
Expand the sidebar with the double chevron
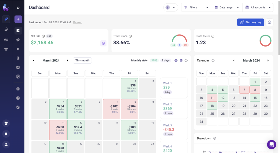pyautogui.click(x=18, y=8)
